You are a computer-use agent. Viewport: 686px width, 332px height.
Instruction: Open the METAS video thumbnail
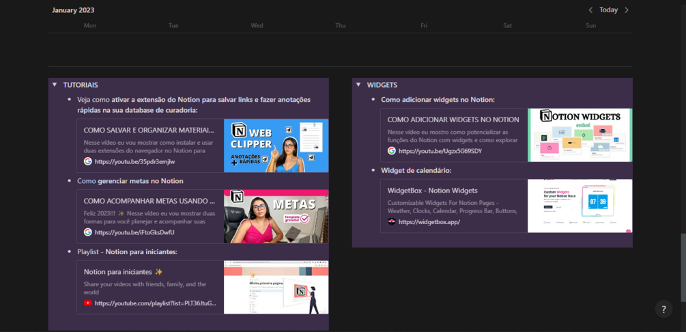(x=276, y=217)
